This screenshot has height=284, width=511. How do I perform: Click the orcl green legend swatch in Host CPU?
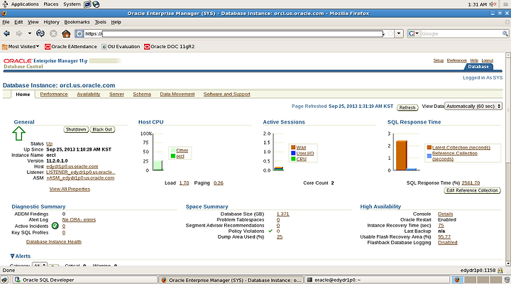173,156
